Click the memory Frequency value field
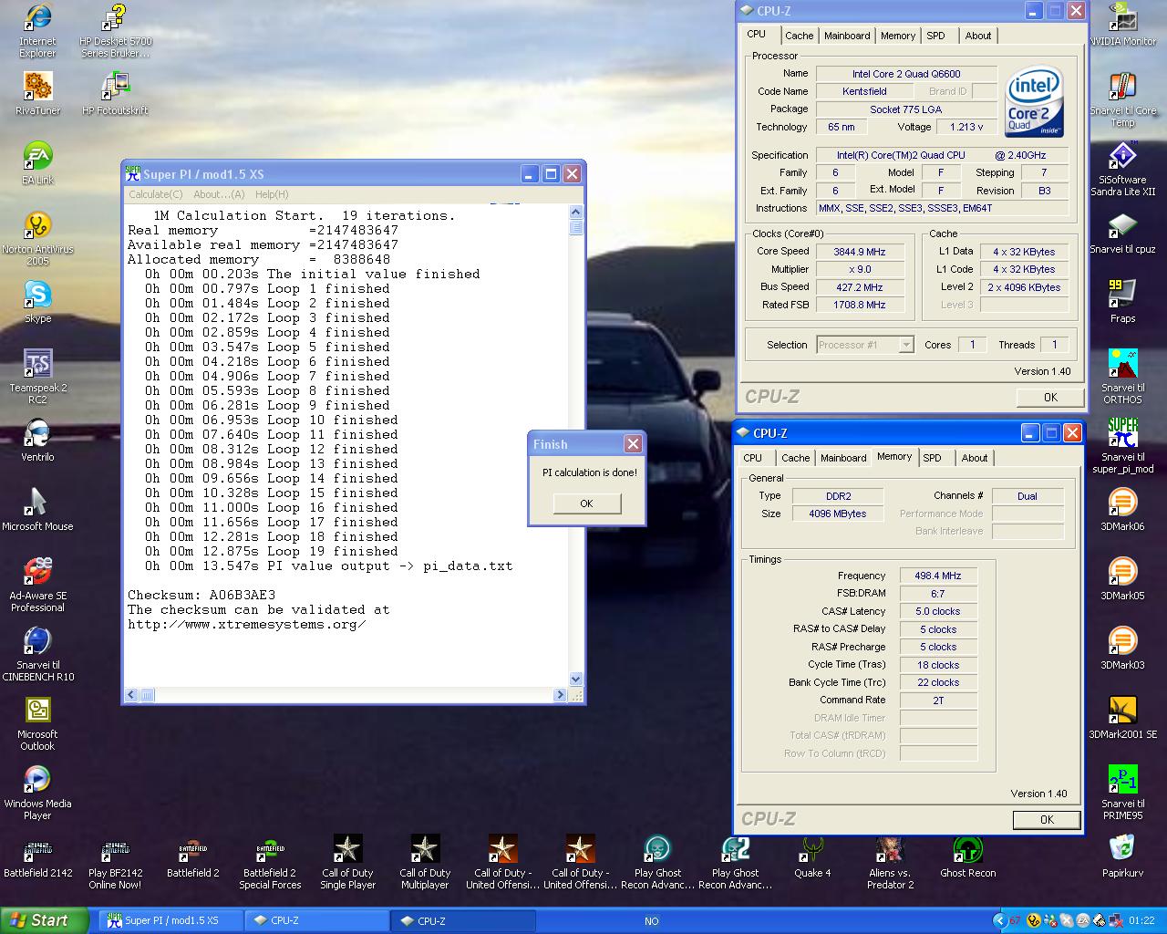Viewport: 1167px width, 934px height. pos(938,576)
